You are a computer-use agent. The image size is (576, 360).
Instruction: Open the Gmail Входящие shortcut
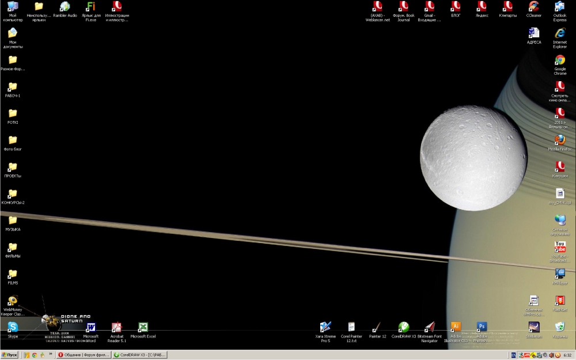429,11
